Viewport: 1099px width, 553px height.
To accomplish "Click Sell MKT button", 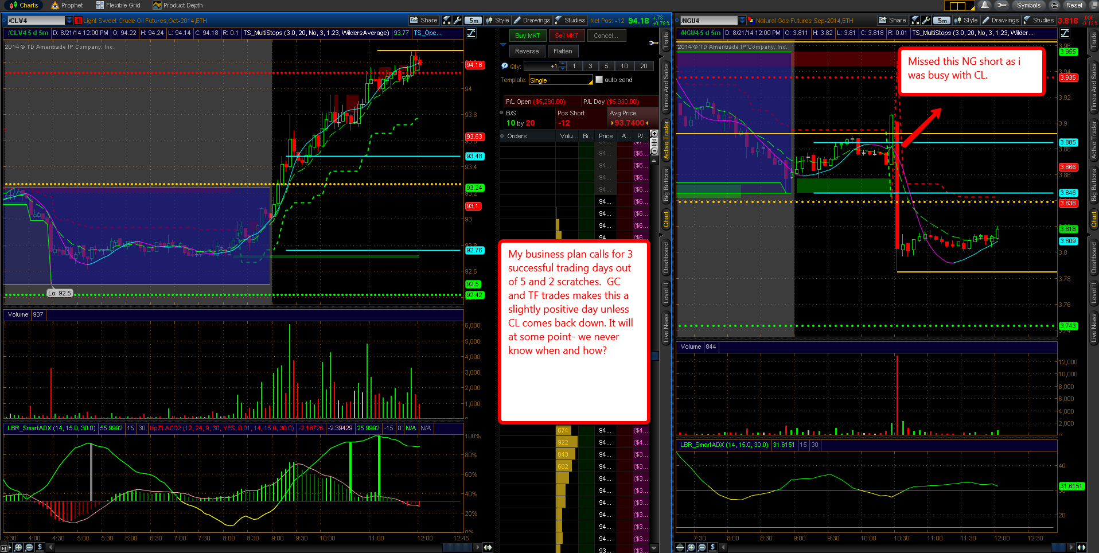I will pyautogui.click(x=566, y=36).
